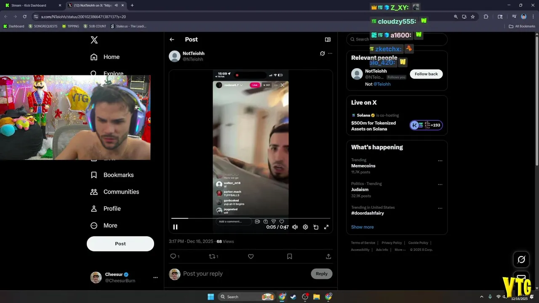
Task: Seek along the video progress bar
Action: (251, 218)
